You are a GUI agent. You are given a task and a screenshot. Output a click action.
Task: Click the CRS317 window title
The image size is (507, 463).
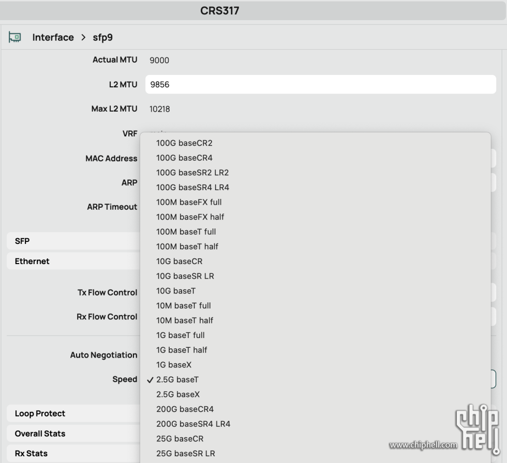click(219, 11)
